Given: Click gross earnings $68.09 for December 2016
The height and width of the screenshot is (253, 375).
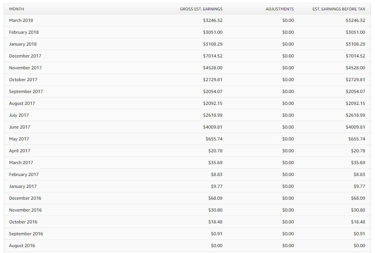Looking at the screenshot, I should click(215, 198).
